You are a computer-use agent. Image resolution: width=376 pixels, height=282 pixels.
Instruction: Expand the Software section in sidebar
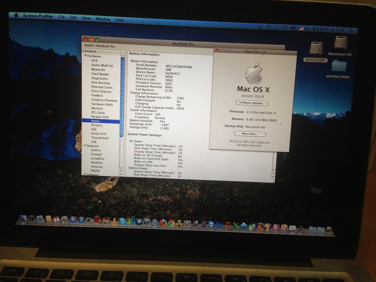pyautogui.click(x=84, y=174)
